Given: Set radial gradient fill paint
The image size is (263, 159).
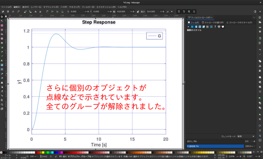Looking at the screenshot, I should coord(200,27).
